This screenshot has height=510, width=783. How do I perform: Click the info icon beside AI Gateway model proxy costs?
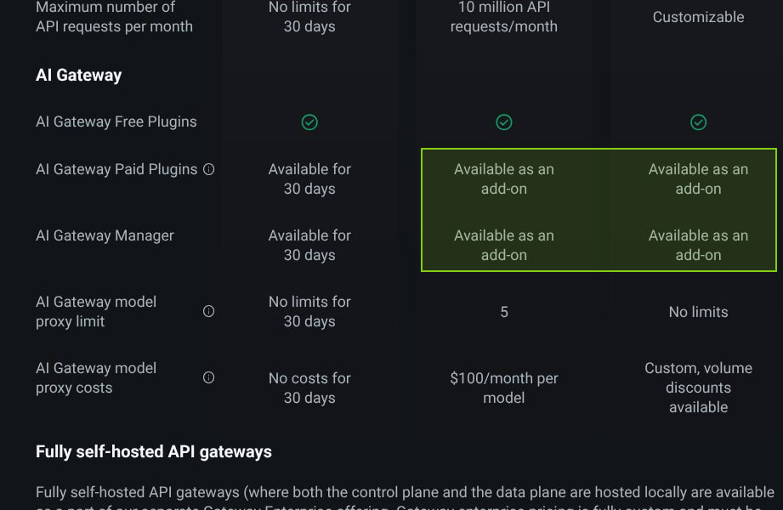click(x=209, y=377)
